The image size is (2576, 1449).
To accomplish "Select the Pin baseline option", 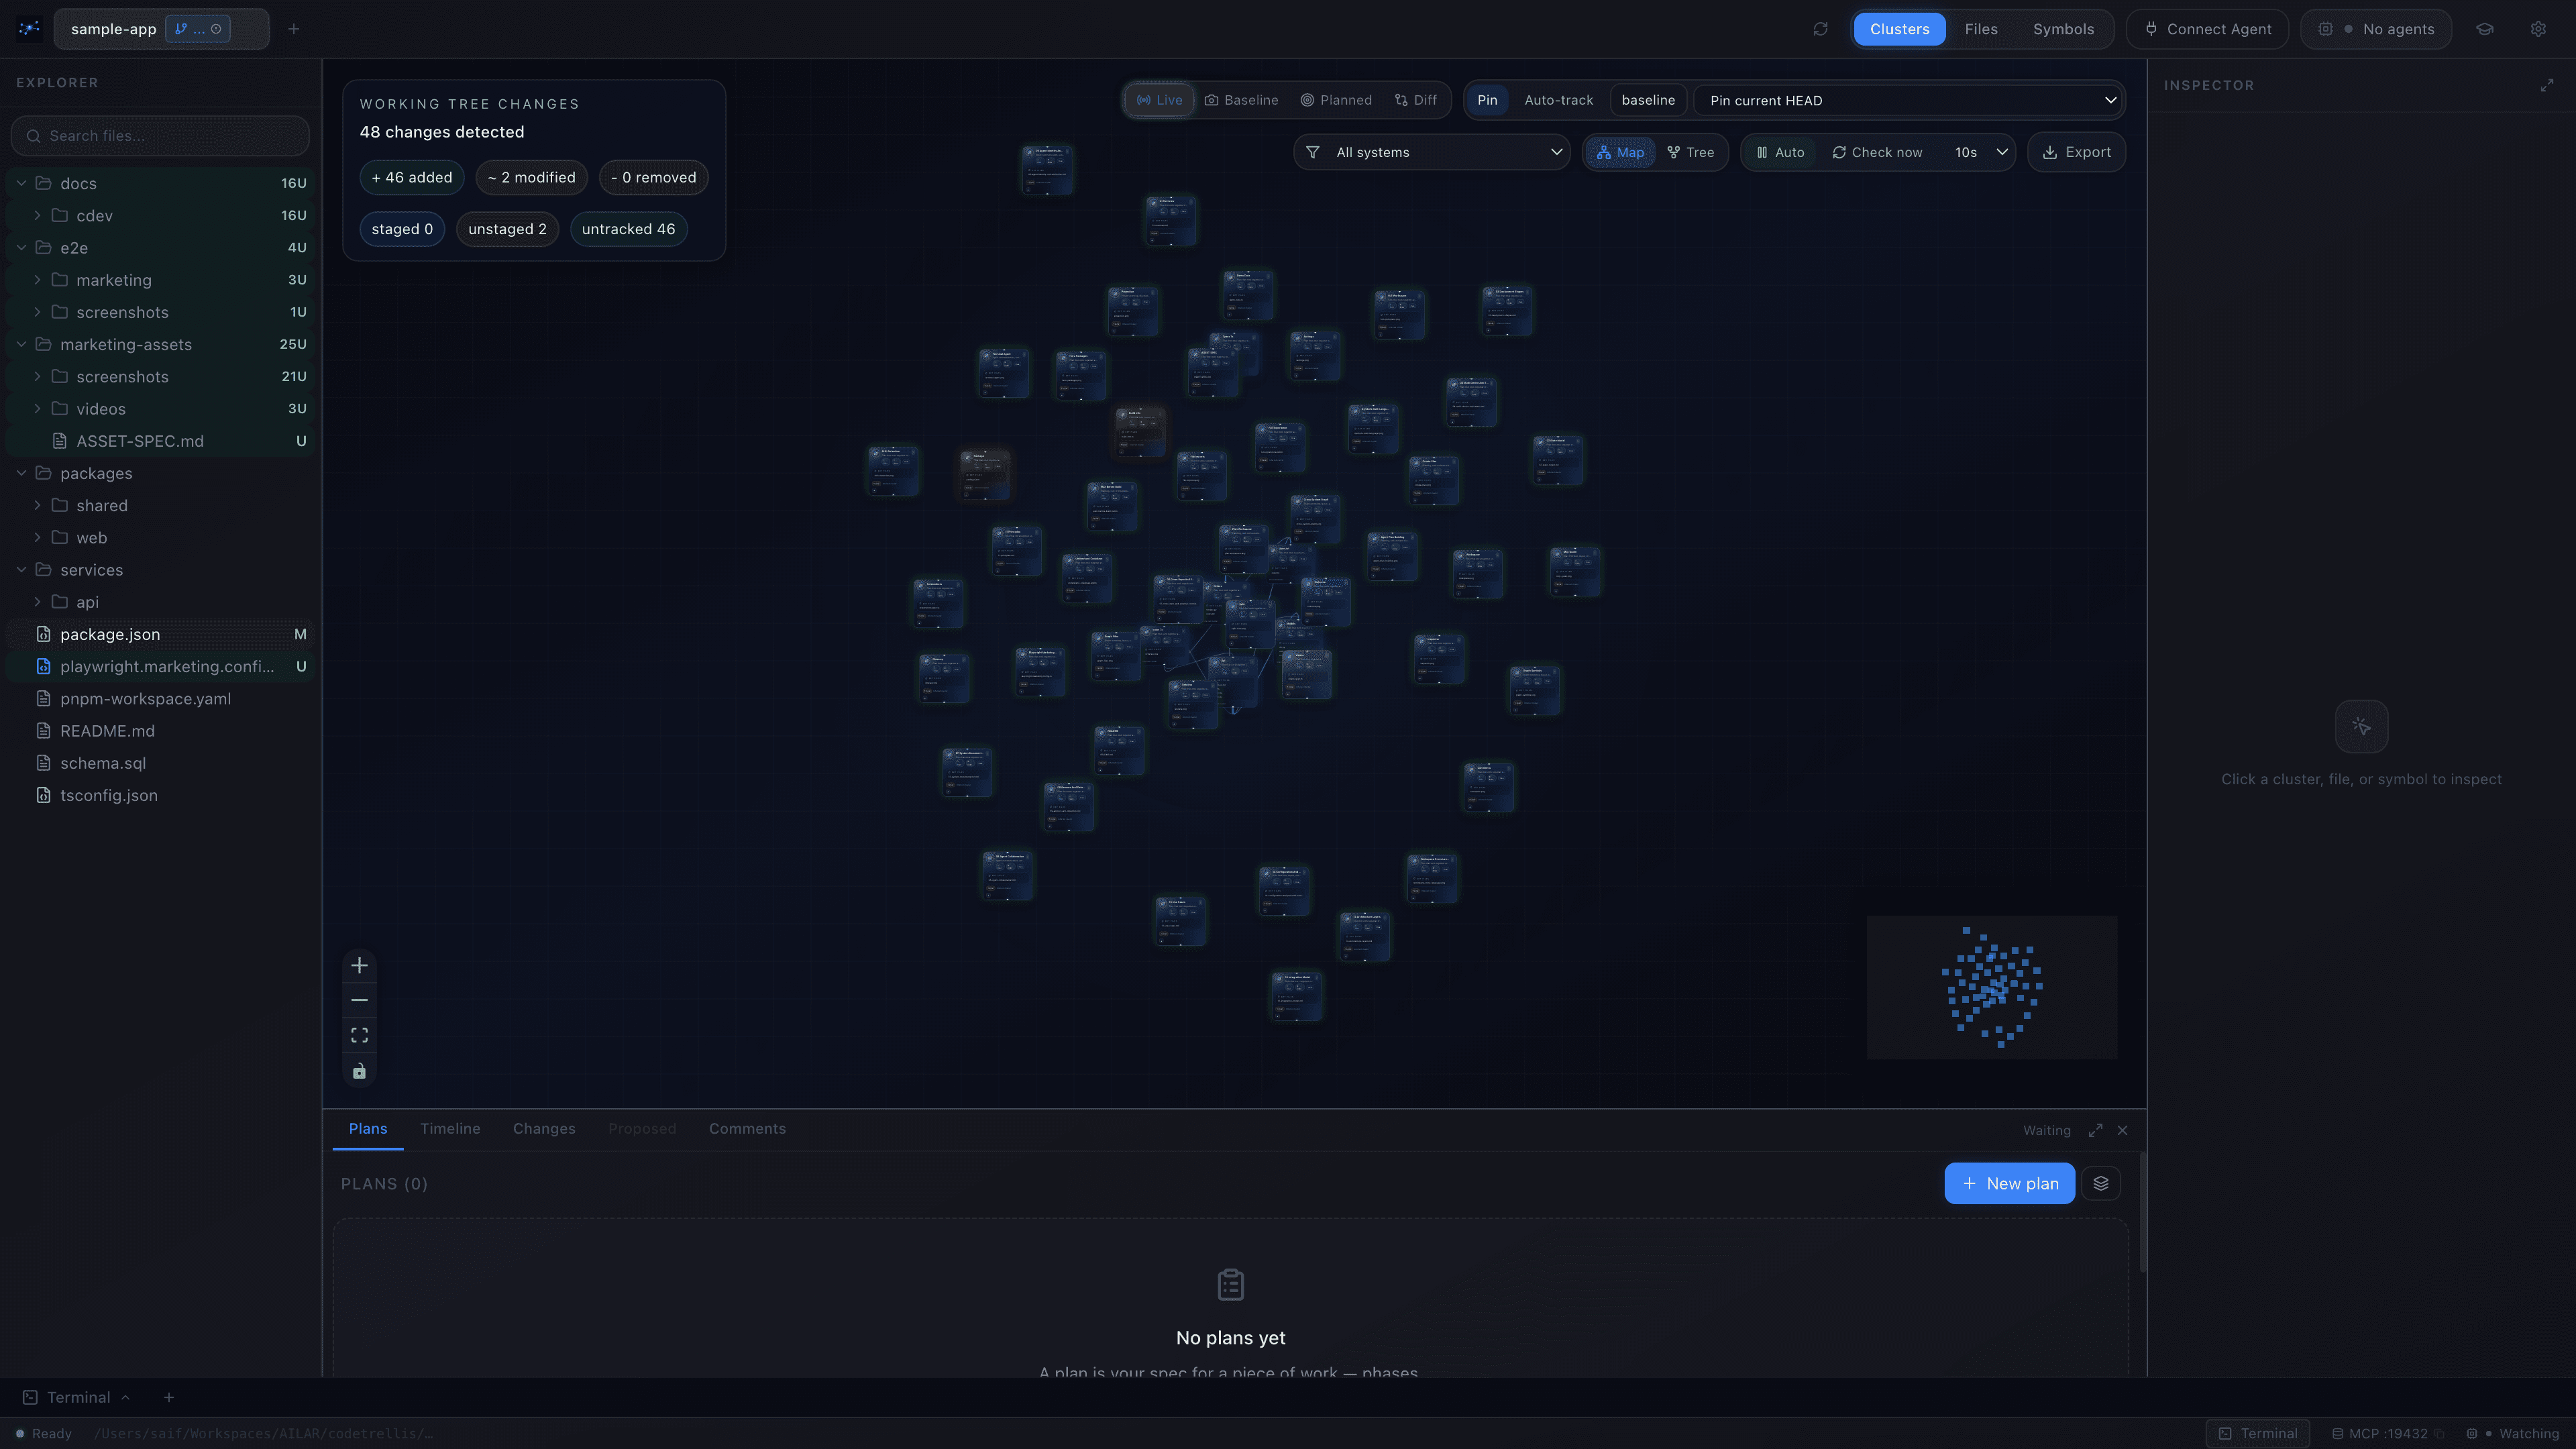I will pos(1487,100).
